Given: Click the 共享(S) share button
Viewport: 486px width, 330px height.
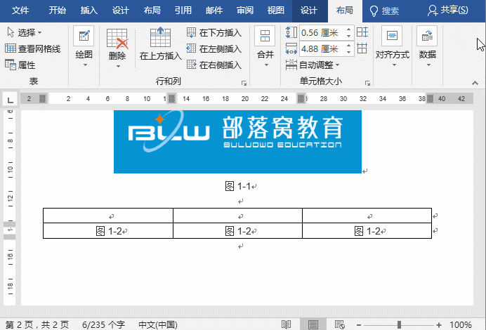Looking at the screenshot, I should tap(448, 11).
